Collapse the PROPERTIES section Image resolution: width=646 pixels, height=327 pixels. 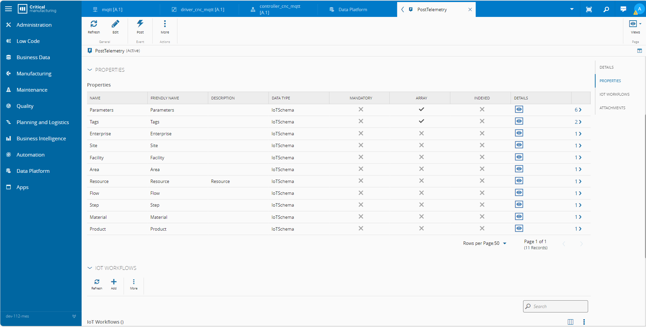(90, 70)
